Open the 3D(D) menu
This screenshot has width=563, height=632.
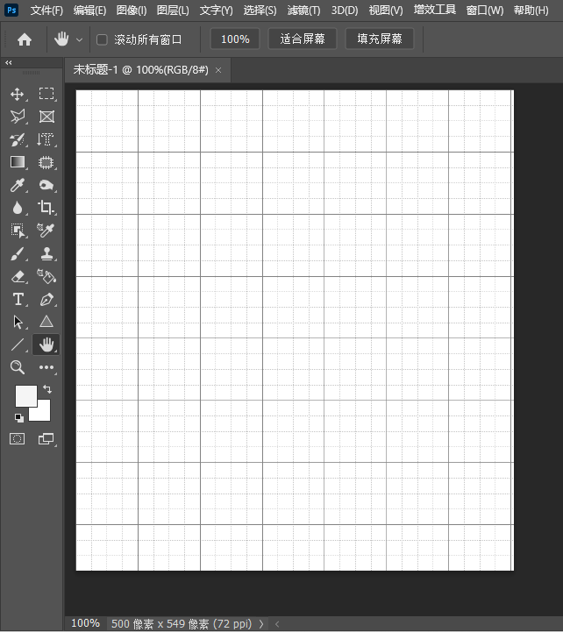pos(345,10)
